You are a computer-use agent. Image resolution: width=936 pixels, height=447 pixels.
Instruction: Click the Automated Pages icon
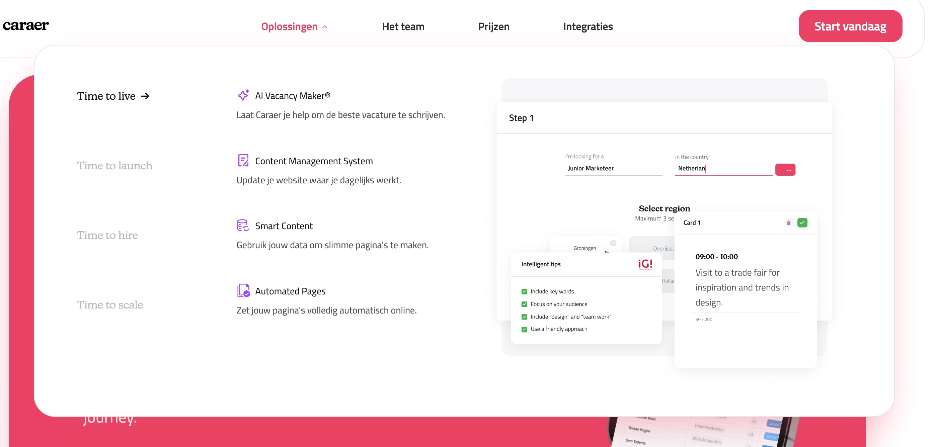243,291
